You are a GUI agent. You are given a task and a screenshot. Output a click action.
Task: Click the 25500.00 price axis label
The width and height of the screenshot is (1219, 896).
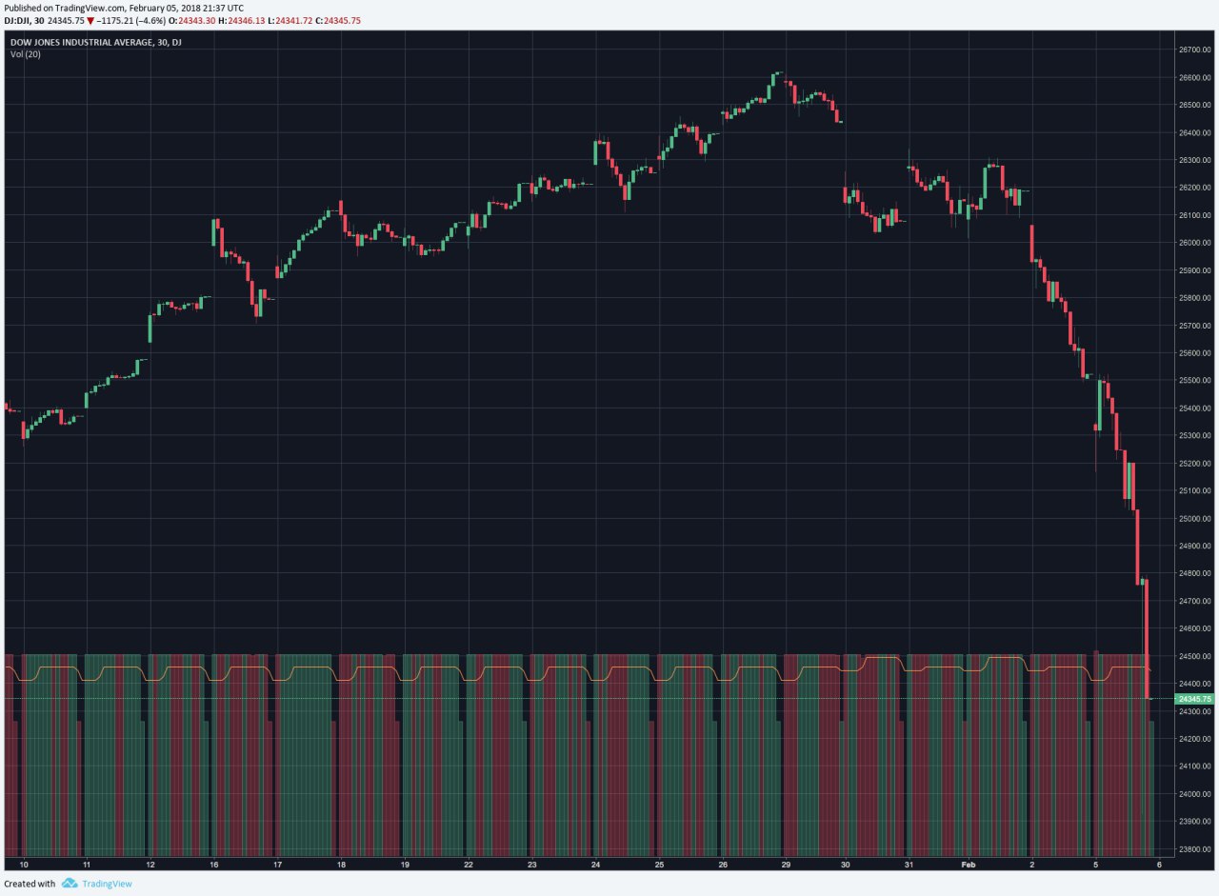coord(1195,381)
